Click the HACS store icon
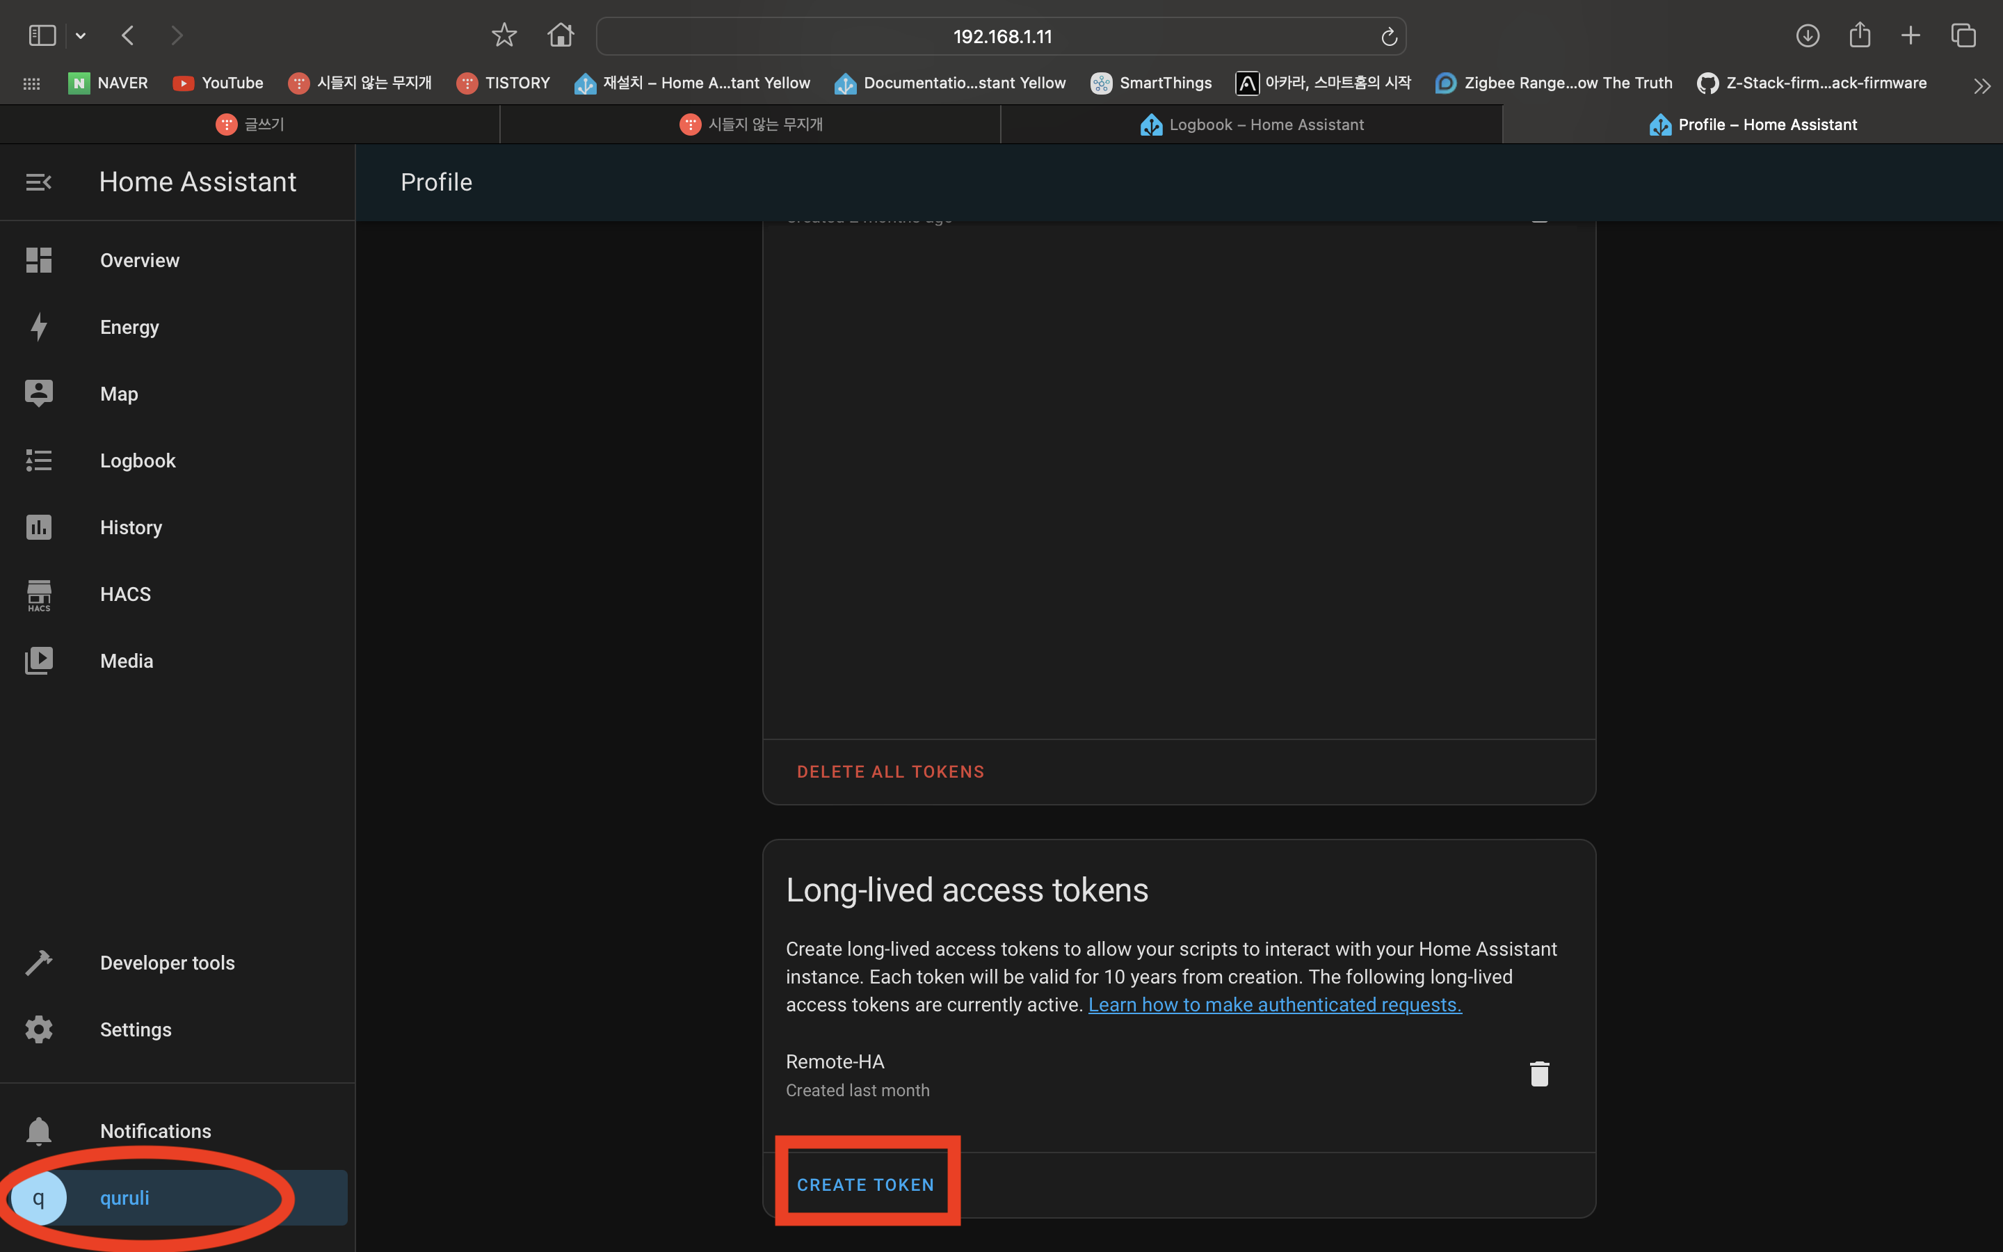This screenshot has height=1252, width=2003. (38, 595)
